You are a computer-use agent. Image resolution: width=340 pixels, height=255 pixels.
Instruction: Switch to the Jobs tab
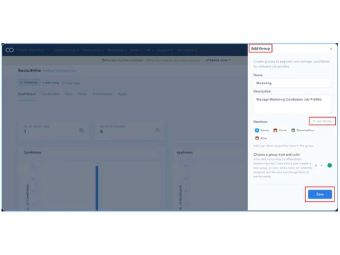(69, 94)
